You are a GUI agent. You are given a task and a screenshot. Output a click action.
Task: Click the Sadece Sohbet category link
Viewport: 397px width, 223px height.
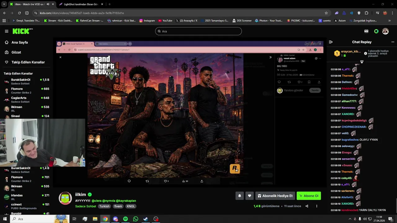[86, 206]
